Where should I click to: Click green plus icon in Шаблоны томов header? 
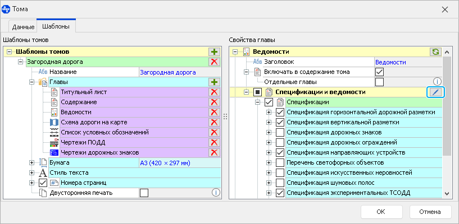214,52
